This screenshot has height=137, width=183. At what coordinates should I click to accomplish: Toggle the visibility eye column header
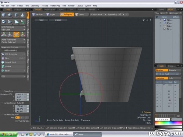[x=157, y=17]
